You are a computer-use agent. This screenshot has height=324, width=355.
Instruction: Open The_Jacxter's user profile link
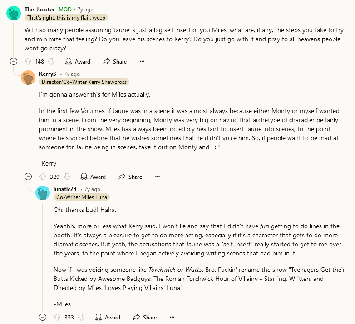[40, 9]
